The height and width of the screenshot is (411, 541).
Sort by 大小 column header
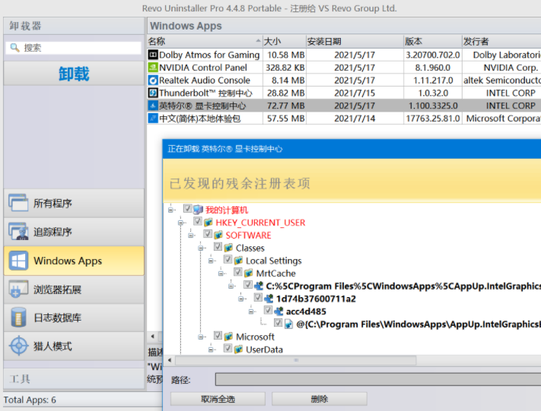[x=285, y=41]
